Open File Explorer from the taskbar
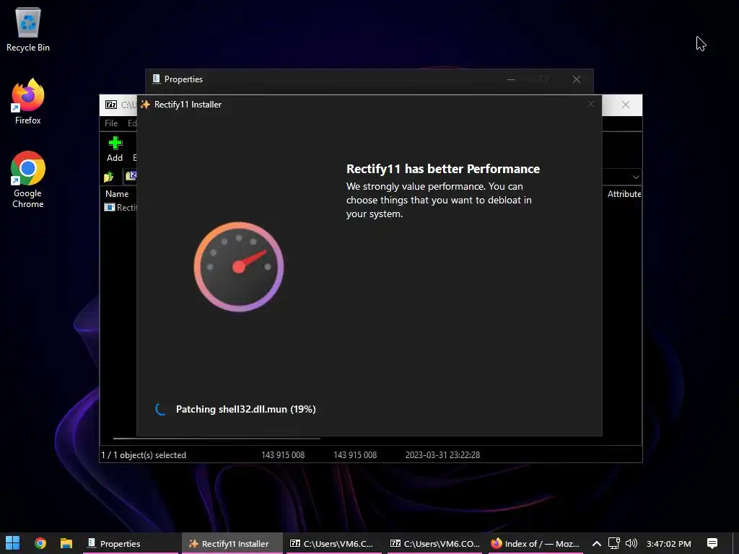 pos(66,543)
